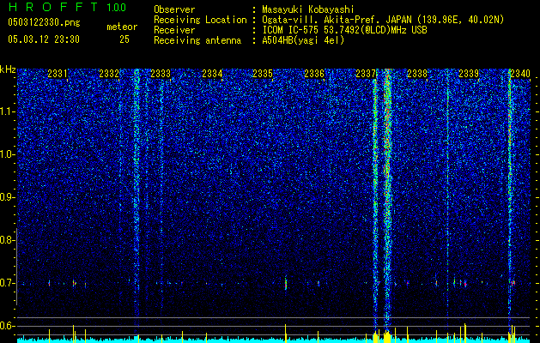Image resolution: width=540 pixels, height=343 pixels.
Task: Click the 1.1 frequency axis label
Action: [x=7, y=111]
